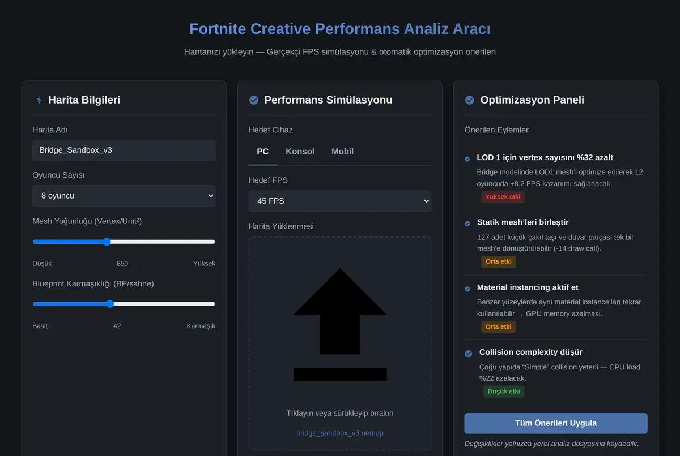Click 'Tıklayın veya sürükleyip bırakın' upload text
680x456 pixels.
pos(340,413)
